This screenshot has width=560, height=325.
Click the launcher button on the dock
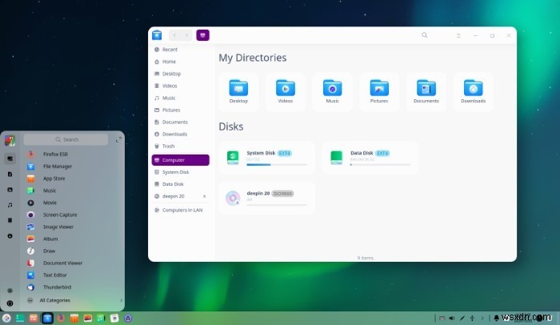pyautogui.click(x=6, y=319)
